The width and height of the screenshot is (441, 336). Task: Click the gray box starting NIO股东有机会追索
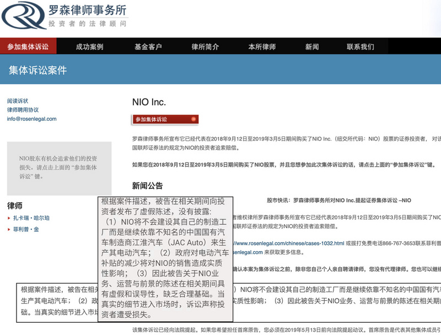pos(60,169)
